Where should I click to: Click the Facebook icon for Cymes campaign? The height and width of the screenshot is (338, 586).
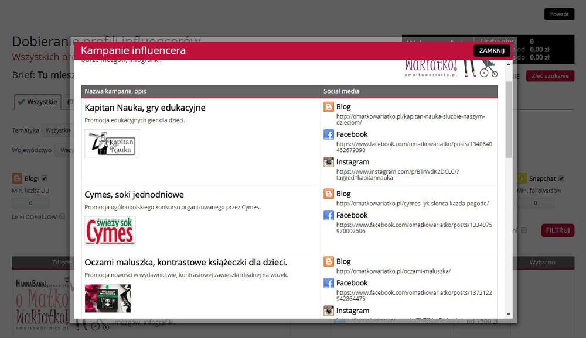point(329,215)
